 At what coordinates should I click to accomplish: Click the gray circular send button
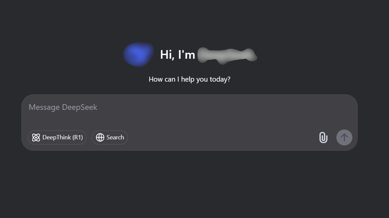tap(344, 137)
